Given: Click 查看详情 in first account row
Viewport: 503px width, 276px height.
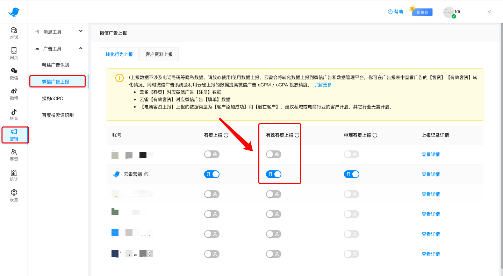Looking at the screenshot, I should point(431,154).
